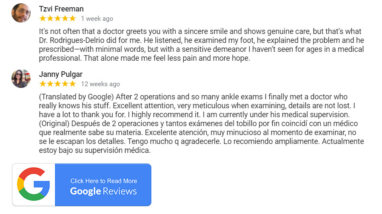Click second star in Janny Pulgar's rating

[50, 84]
